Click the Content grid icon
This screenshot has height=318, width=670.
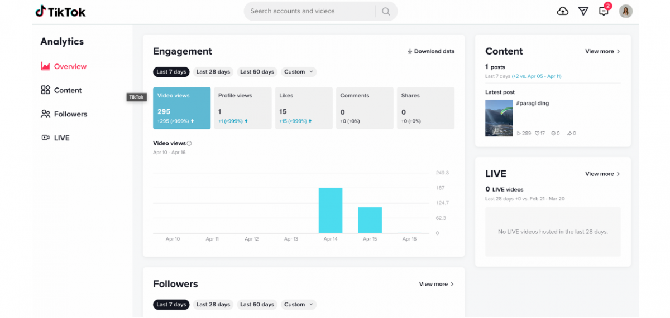pos(46,90)
